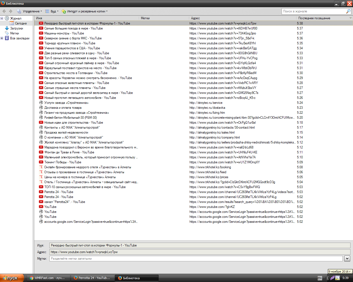The image size is (353, 282).
Task: Click the пуск Start button
Action: 12,278
